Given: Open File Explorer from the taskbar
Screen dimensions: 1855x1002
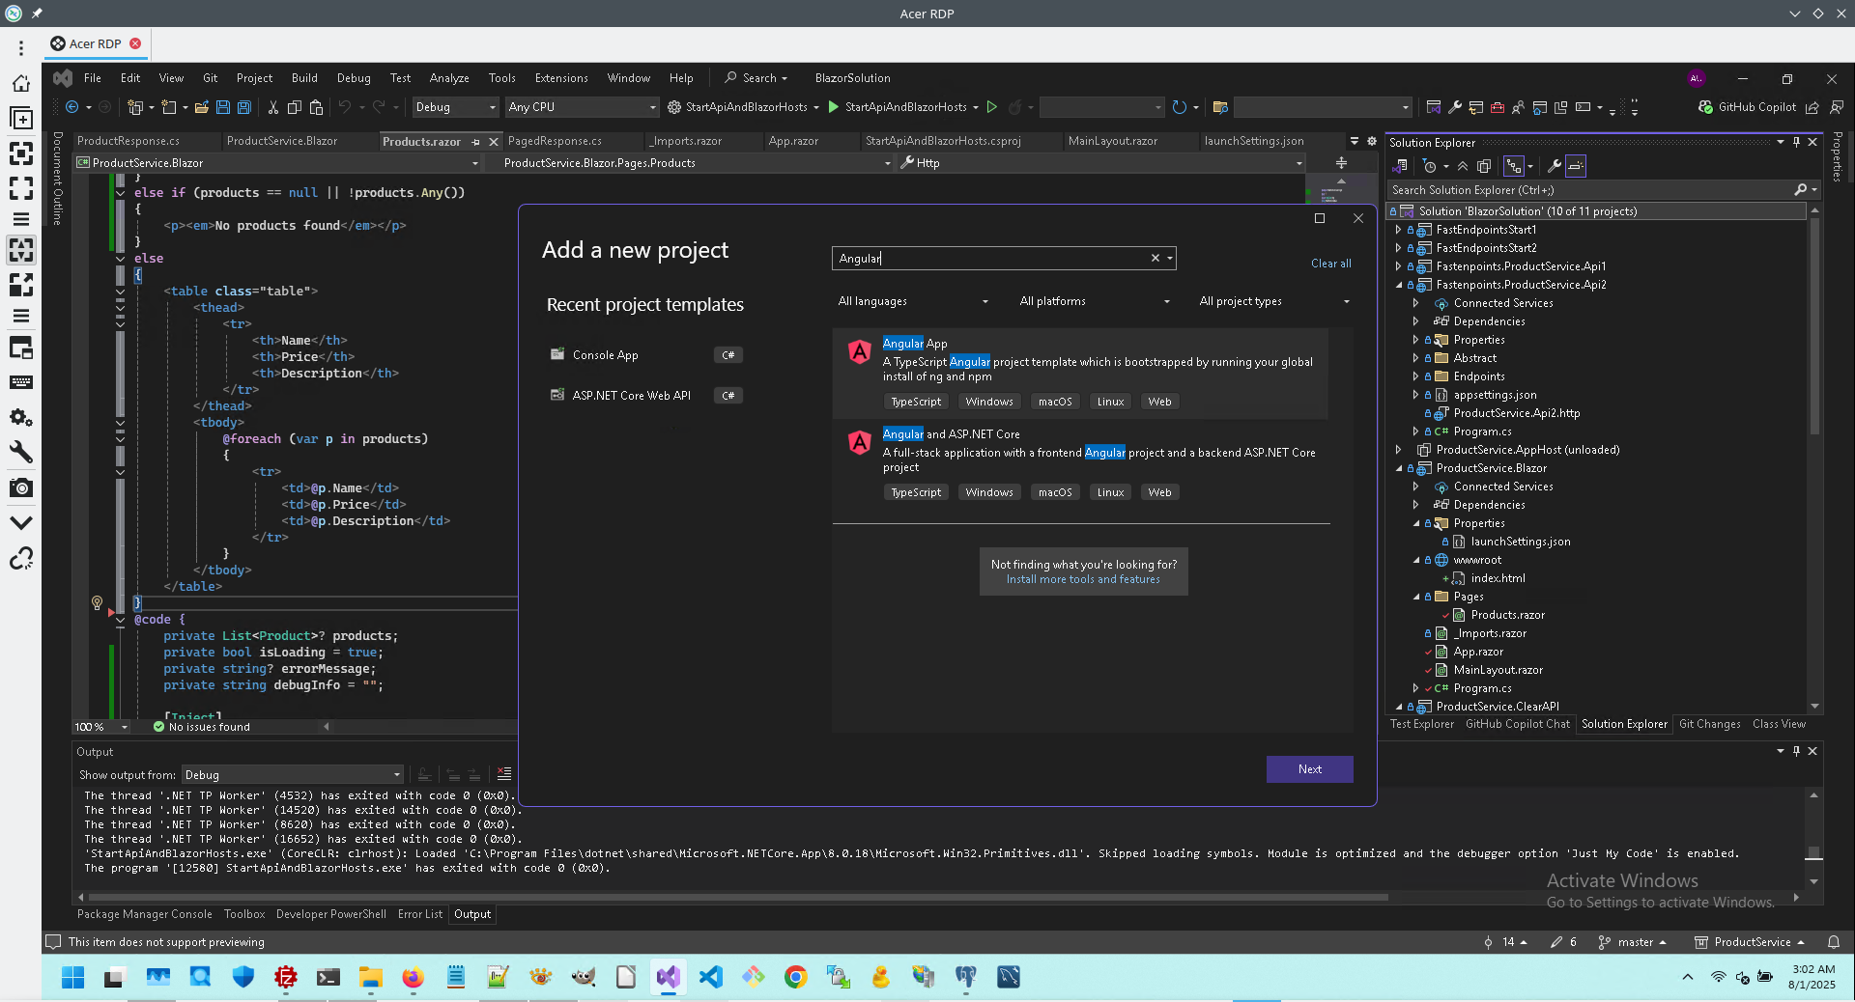Looking at the screenshot, I should (370, 977).
